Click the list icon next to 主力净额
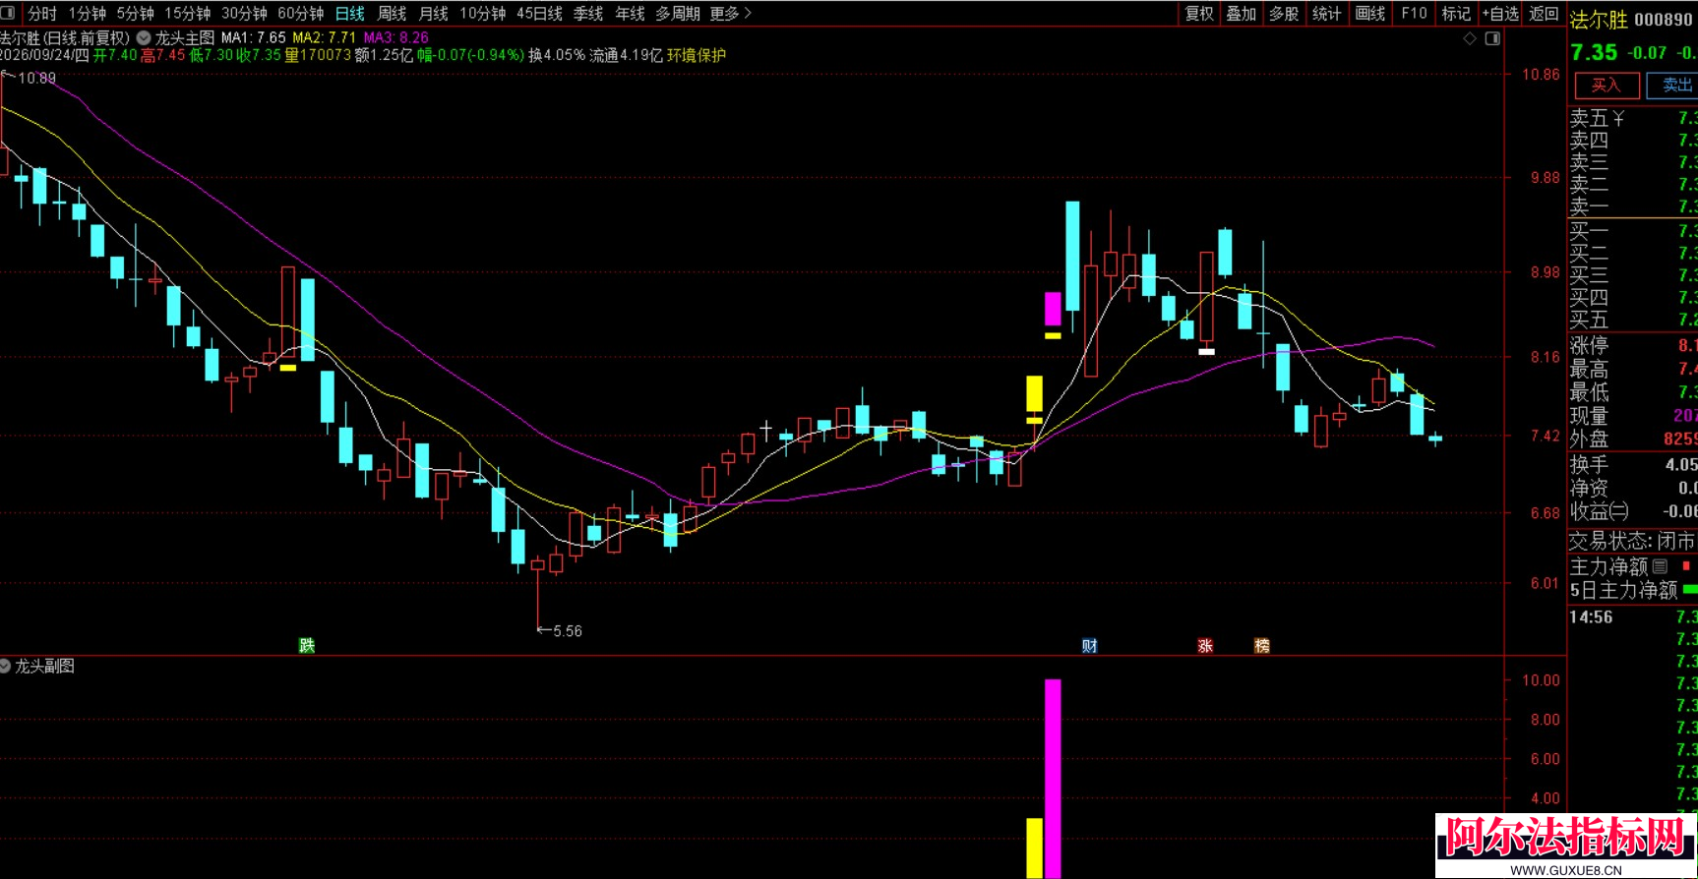 coord(1660,566)
